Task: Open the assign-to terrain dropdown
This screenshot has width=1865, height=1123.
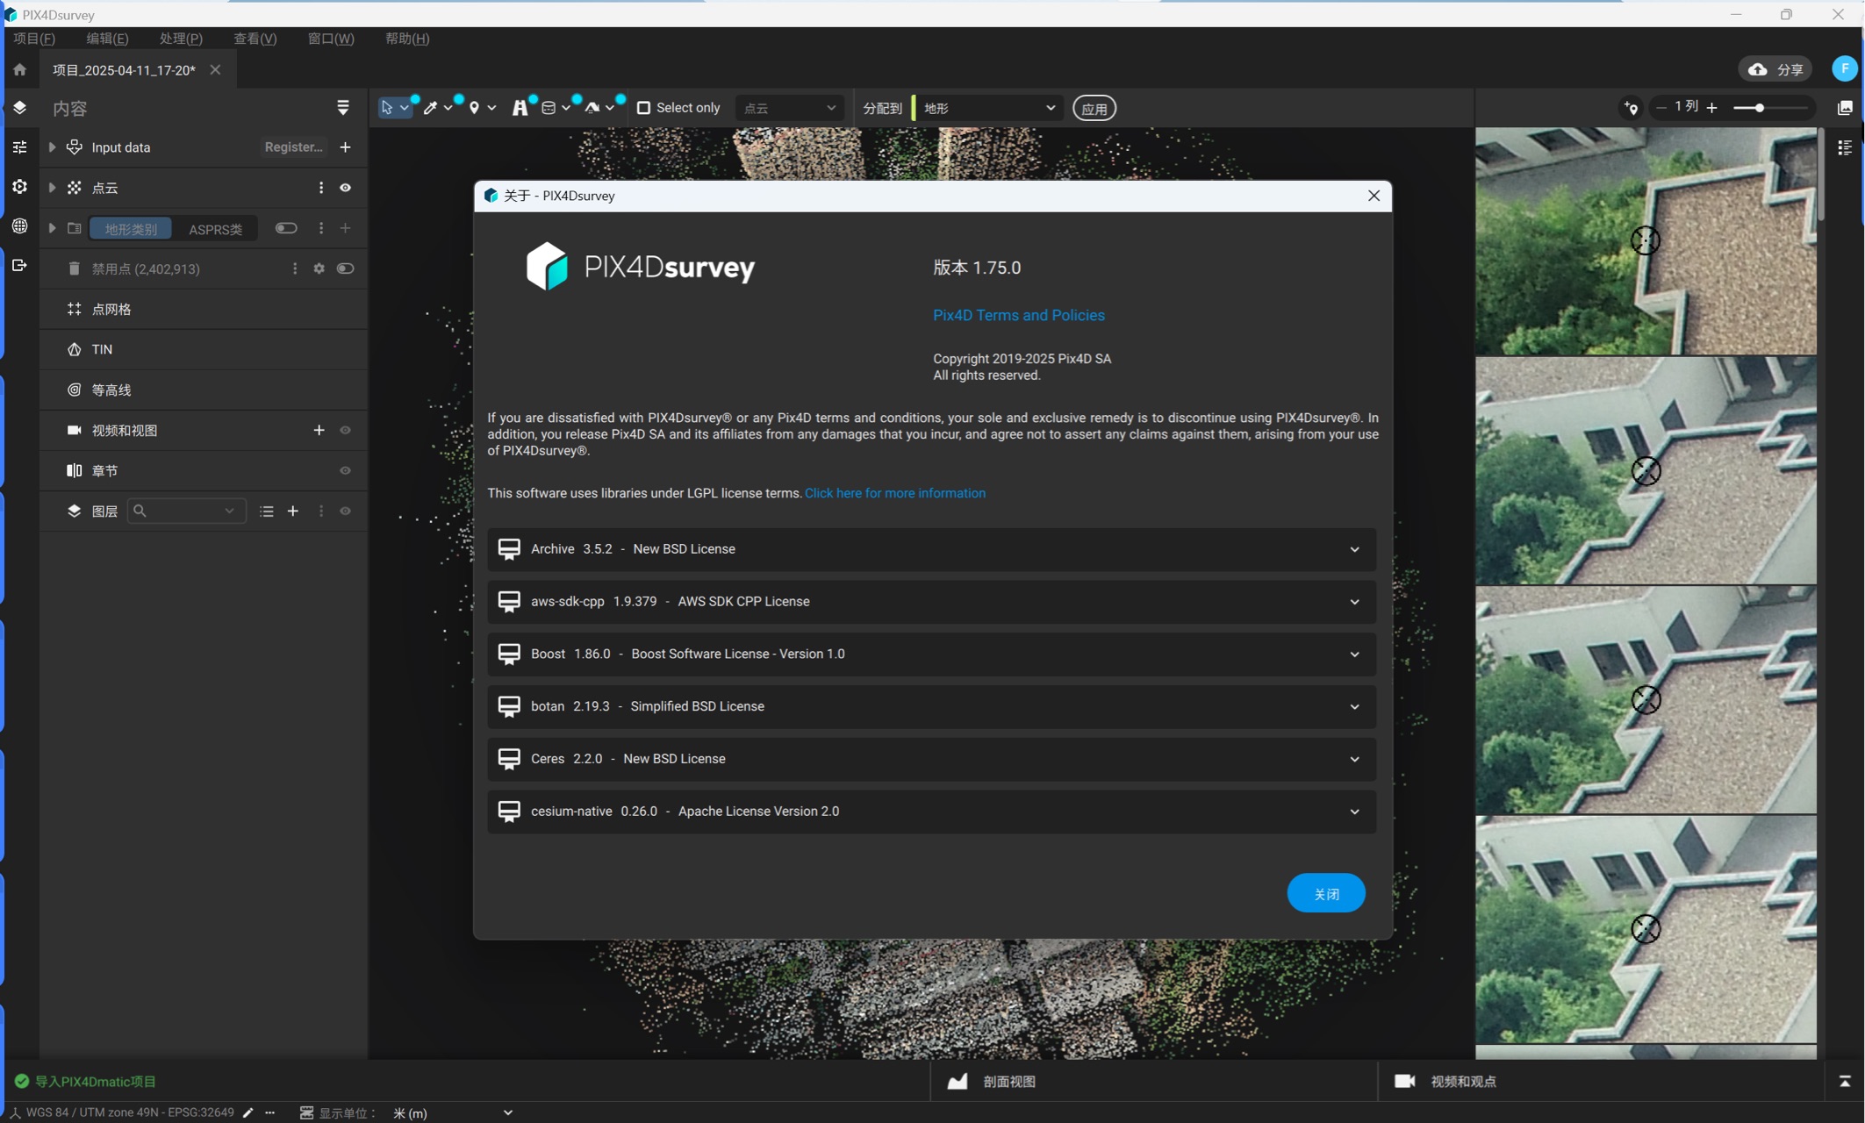Action: [989, 108]
